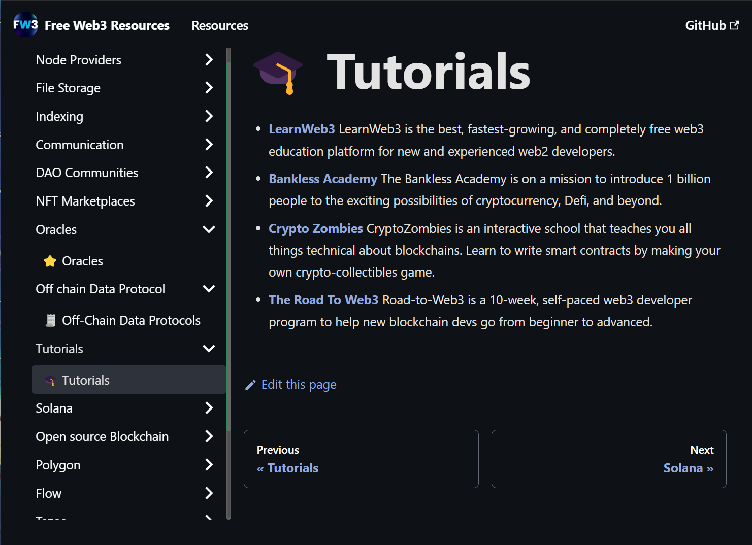Collapse the Off chain Data Protocol section
The width and height of the screenshot is (752, 545).
(209, 288)
